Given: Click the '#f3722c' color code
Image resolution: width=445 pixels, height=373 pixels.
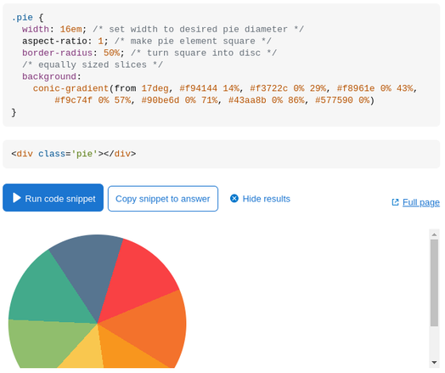Looking at the screenshot, I should coord(268,88).
